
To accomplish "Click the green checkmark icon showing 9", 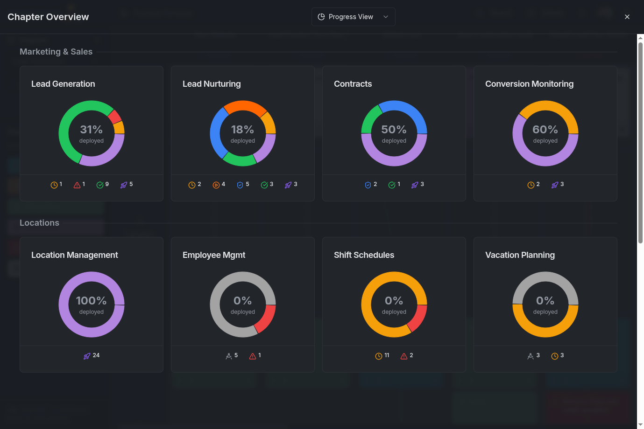I will pyautogui.click(x=99, y=185).
